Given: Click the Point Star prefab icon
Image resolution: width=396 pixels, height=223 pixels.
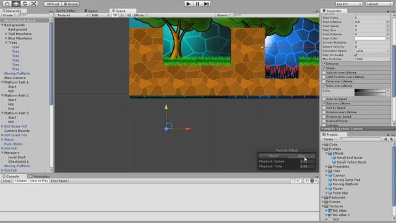Looking at the screenshot, I should click(x=330, y=193).
